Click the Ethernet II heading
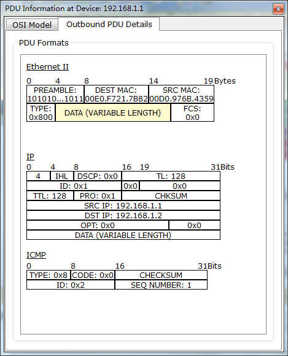This screenshot has width=288, height=356. (x=47, y=67)
